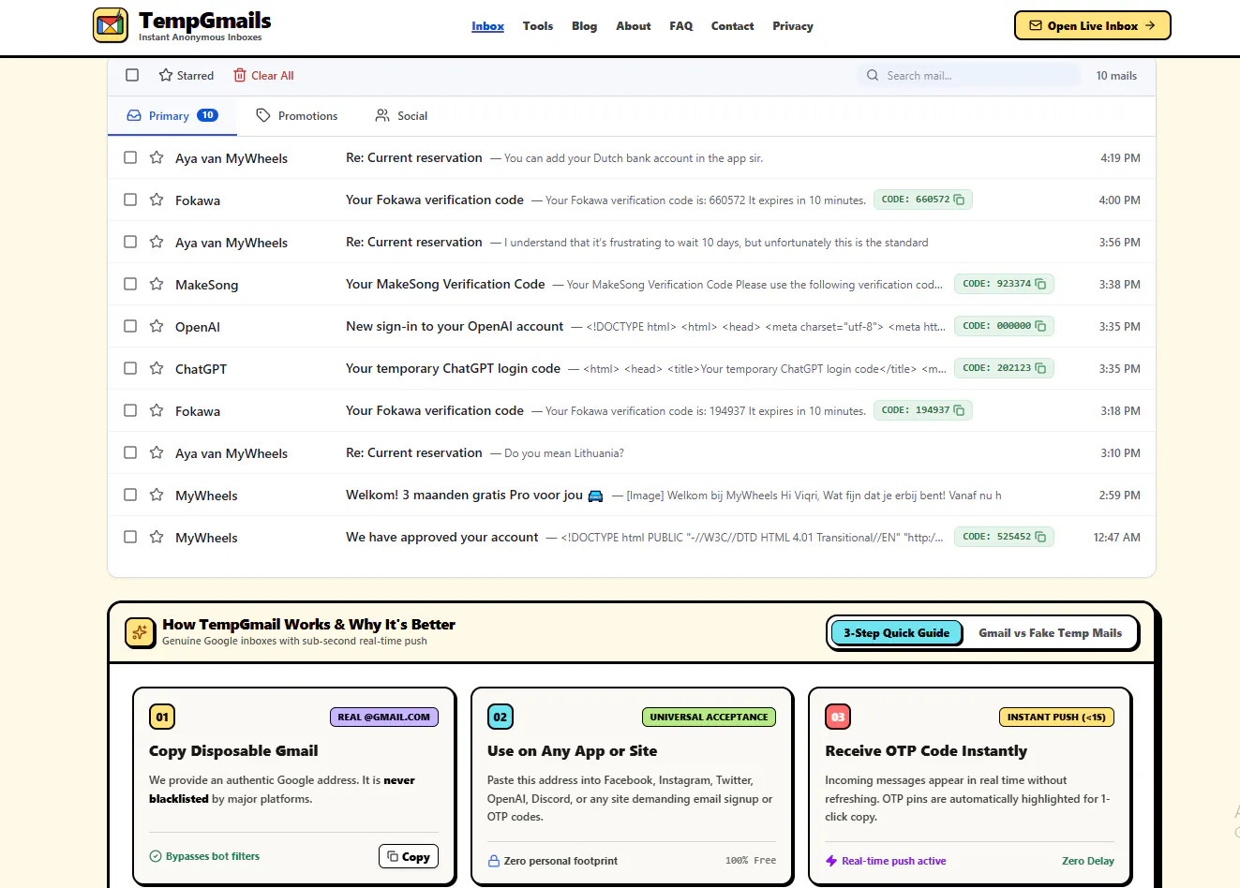1240x888 pixels.
Task: Click the lock icon near Zero personal footprint
Action: point(494,861)
